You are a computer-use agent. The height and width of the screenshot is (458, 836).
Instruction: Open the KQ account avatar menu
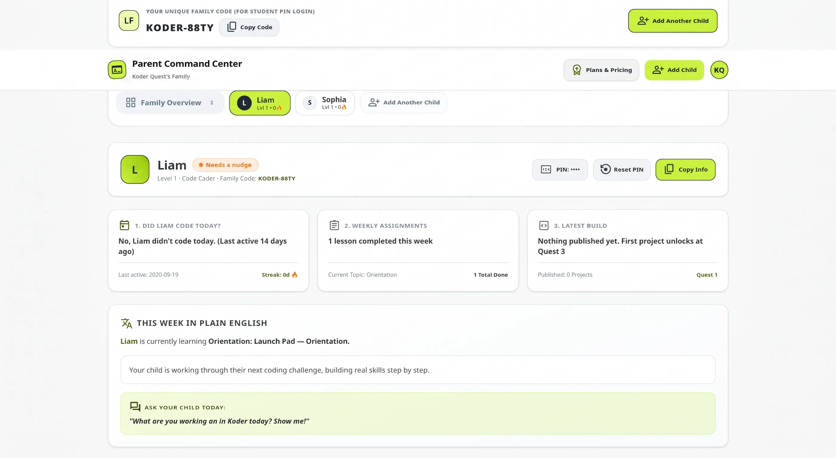point(719,70)
